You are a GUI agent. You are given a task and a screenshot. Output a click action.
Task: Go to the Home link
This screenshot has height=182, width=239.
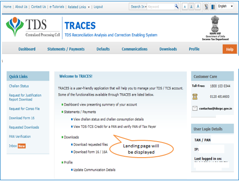[7, 7]
